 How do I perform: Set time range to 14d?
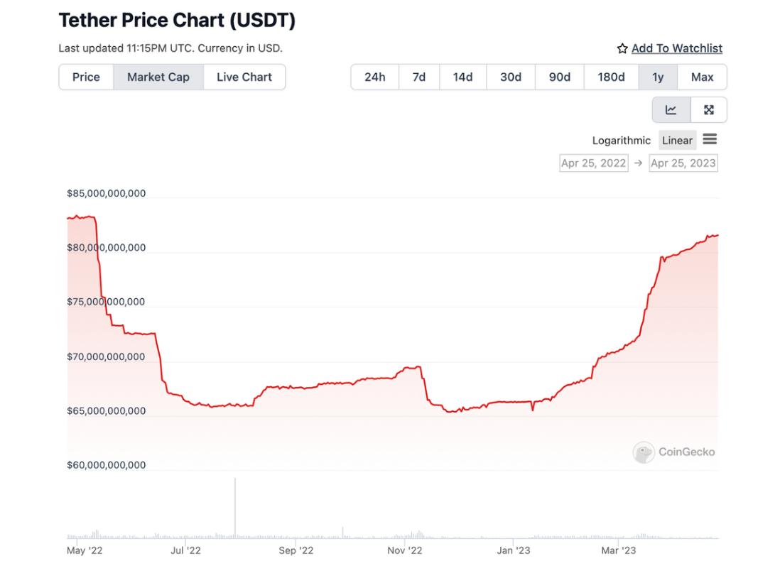pyautogui.click(x=462, y=77)
